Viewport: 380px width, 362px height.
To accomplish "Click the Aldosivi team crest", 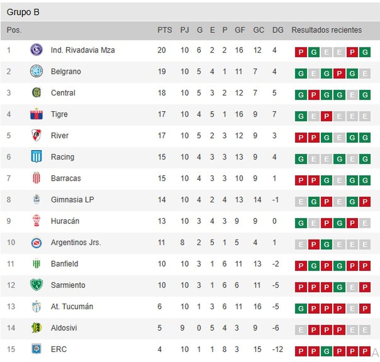I will point(36,328).
